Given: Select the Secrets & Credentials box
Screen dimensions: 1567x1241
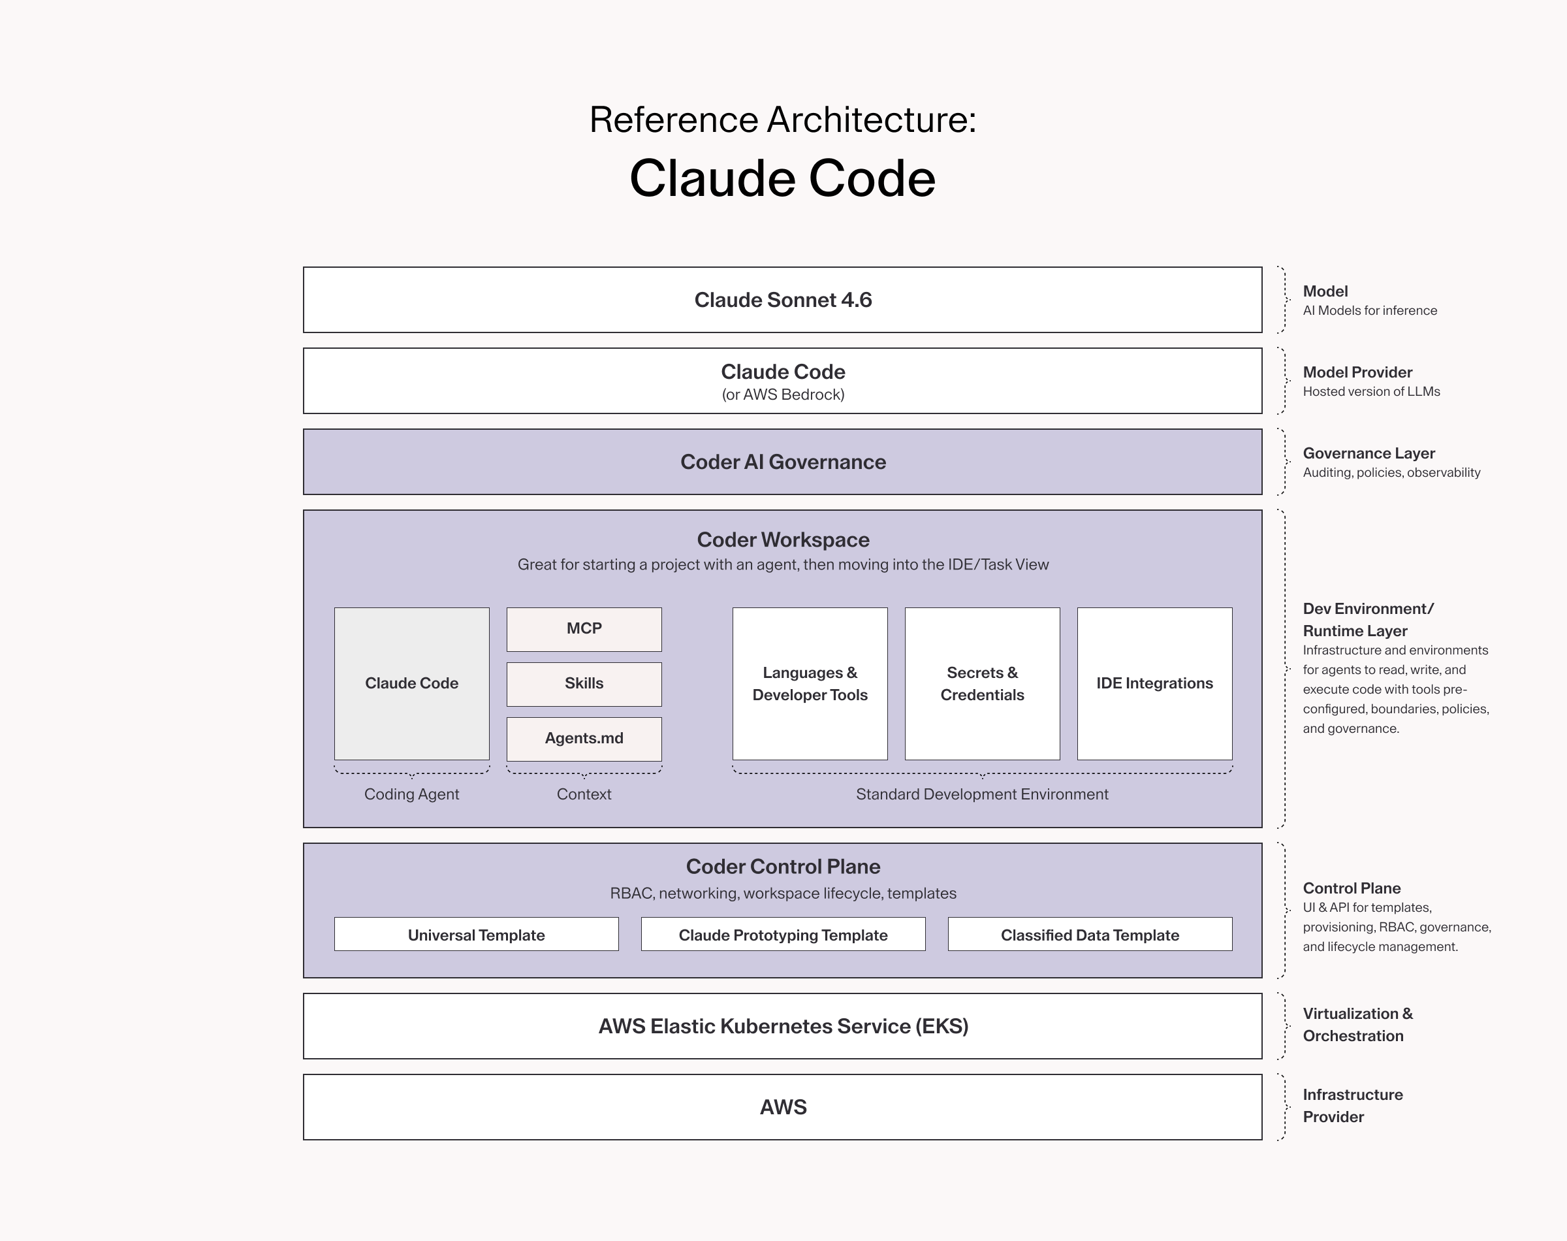Looking at the screenshot, I should (983, 684).
